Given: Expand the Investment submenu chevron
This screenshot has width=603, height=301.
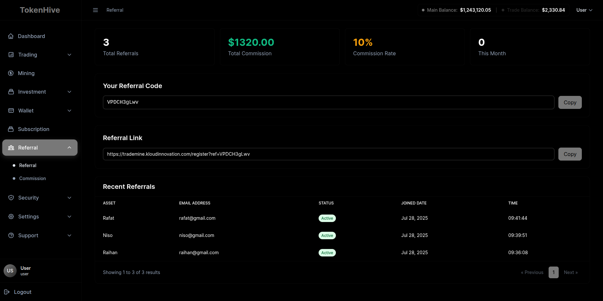Looking at the screenshot, I should [69, 92].
